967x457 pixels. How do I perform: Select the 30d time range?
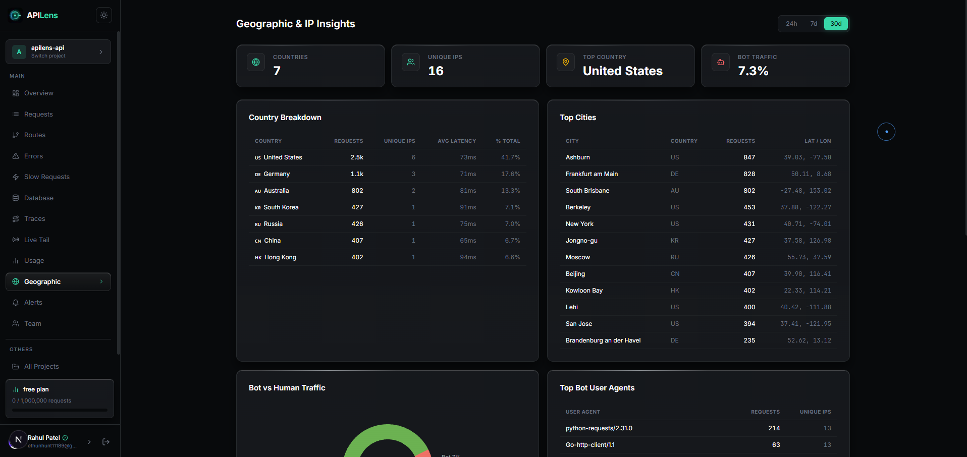coord(836,24)
